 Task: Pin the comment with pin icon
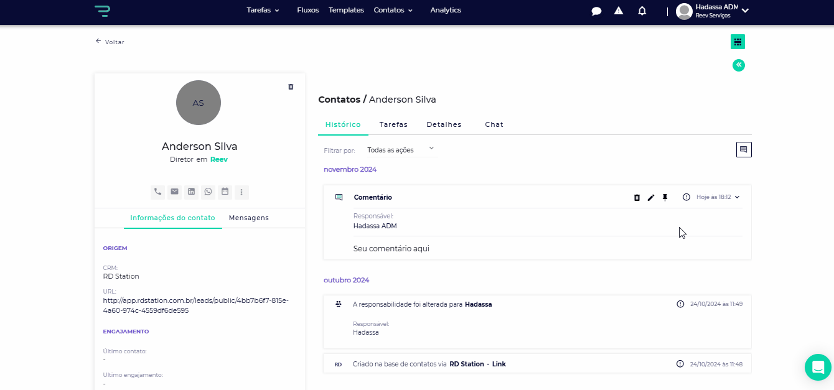click(665, 198)
